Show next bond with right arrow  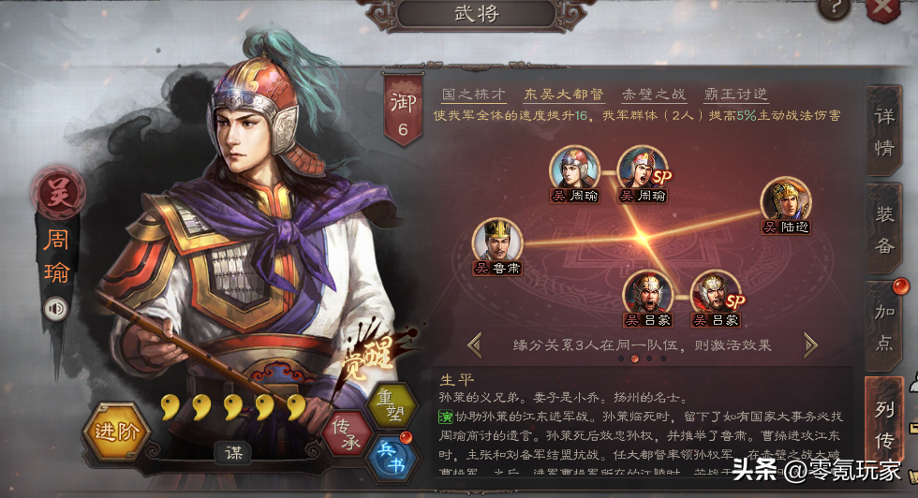(x=810, y=345)
